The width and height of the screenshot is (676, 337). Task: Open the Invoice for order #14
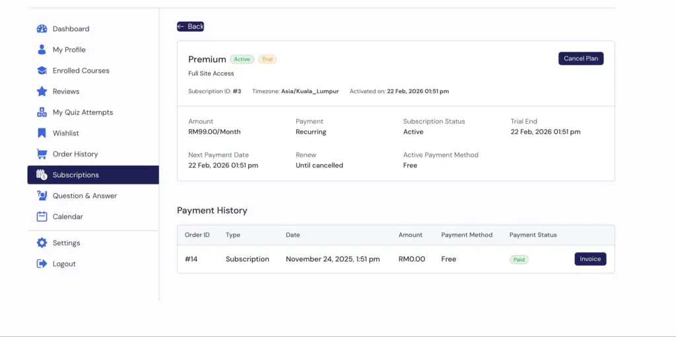[590, 259]
